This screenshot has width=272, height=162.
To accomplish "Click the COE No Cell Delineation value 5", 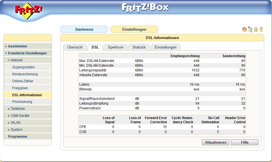I will [x=218, y=132].
